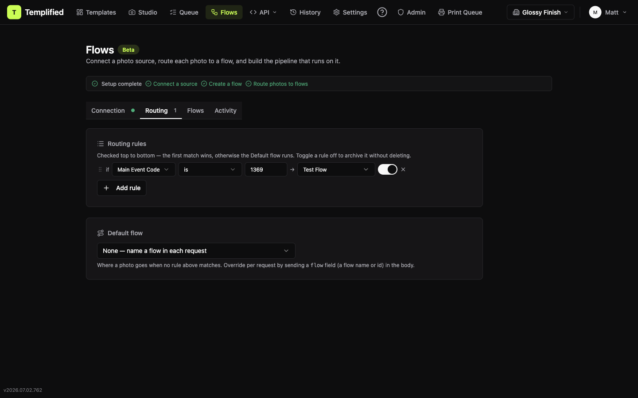Toggle off the Main Event Code rule
Image resolution: width=638 pixels, height=398 pixels.
388,169
